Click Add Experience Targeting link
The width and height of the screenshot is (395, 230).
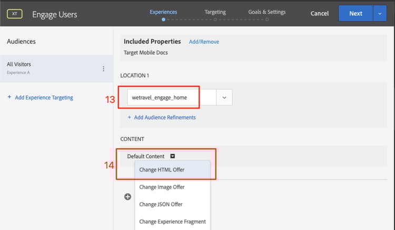[44, 98]
